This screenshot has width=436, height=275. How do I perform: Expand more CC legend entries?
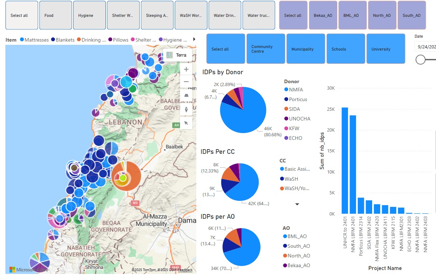click(x=297, y=204)
